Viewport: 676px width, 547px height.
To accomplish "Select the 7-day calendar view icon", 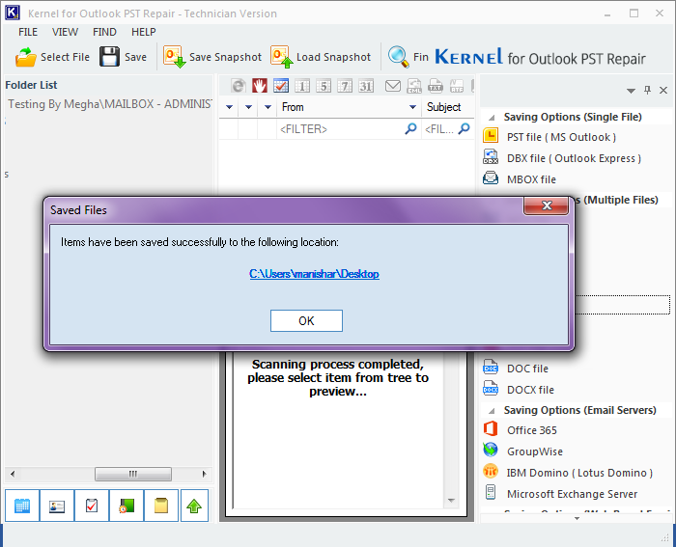I will (x=345, y=86).
